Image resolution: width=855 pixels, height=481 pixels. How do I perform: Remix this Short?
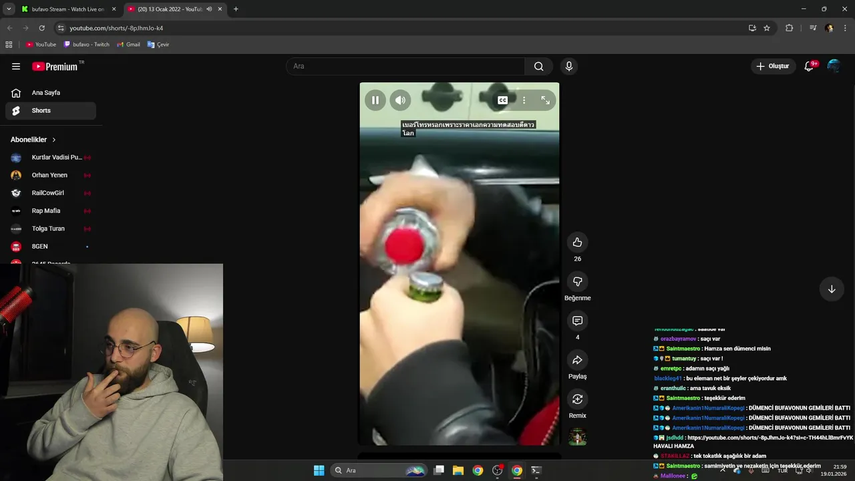pos(578,399)
